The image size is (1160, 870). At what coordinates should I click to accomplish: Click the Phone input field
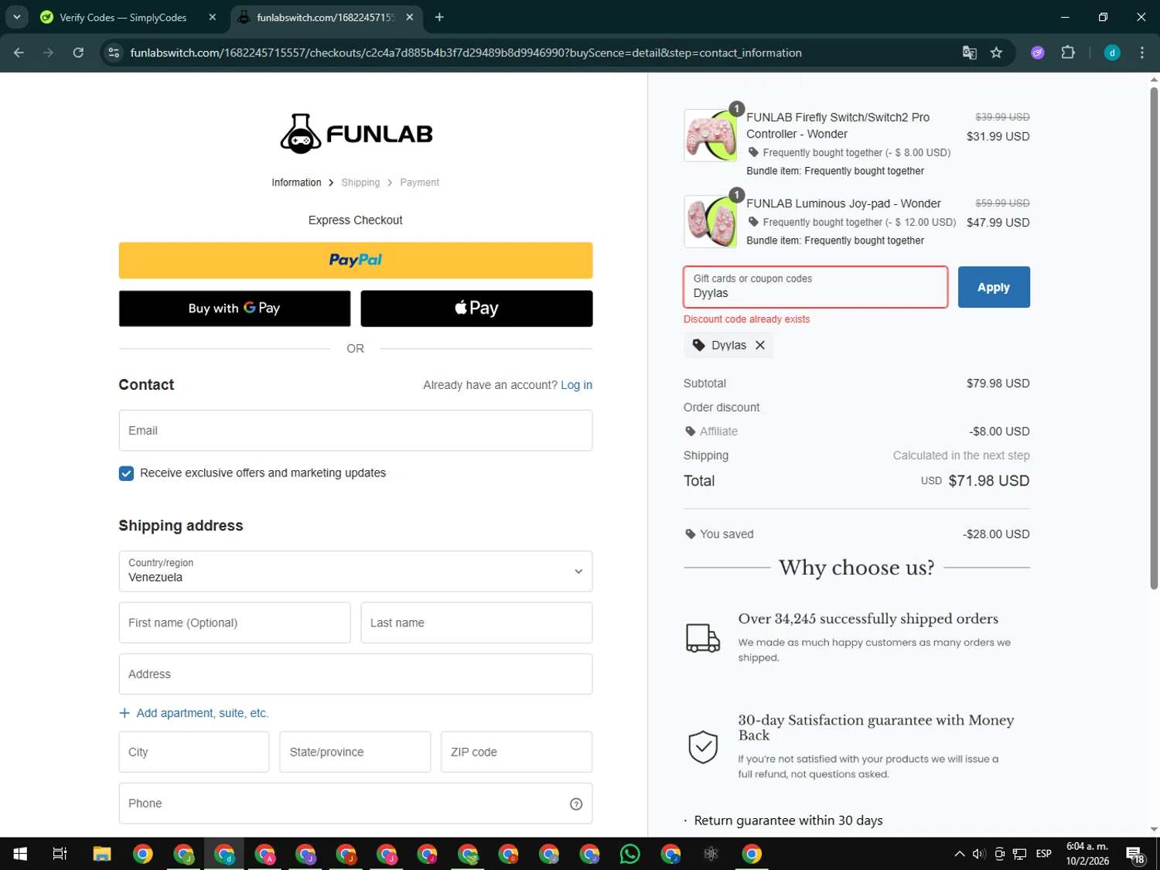[356, 803]
